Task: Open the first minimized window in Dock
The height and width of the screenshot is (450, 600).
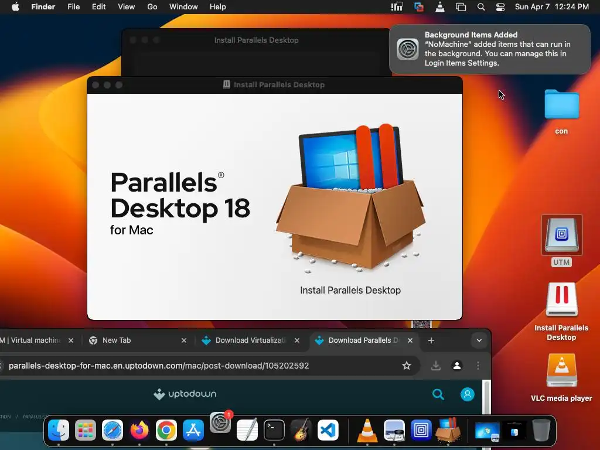Action: (487, 431)
